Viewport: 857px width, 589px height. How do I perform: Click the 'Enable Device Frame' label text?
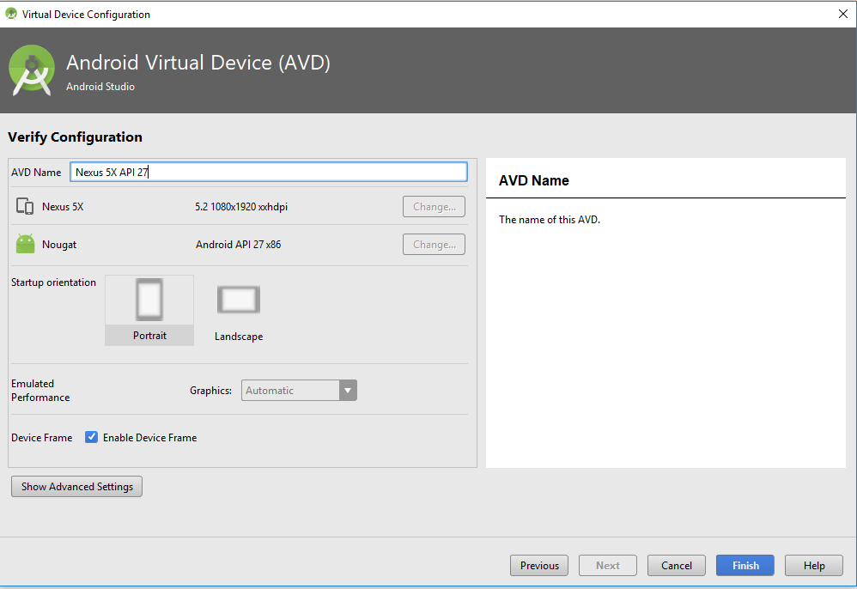pyautogui.click(x=149, y=437)
